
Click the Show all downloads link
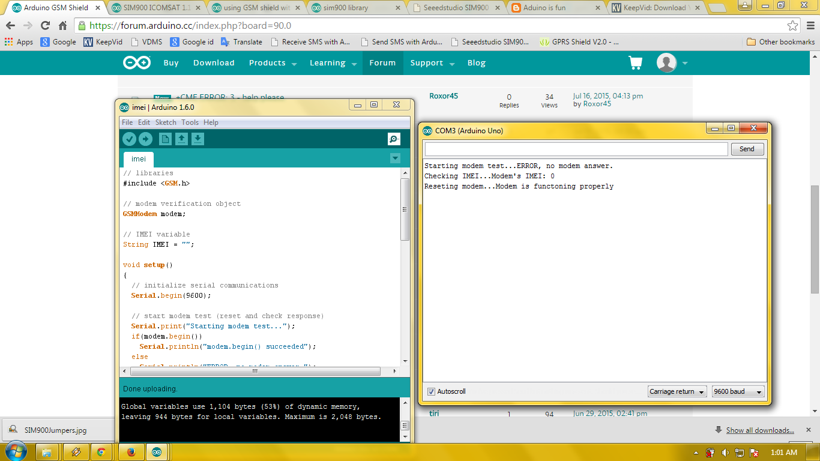pos(759,430)
